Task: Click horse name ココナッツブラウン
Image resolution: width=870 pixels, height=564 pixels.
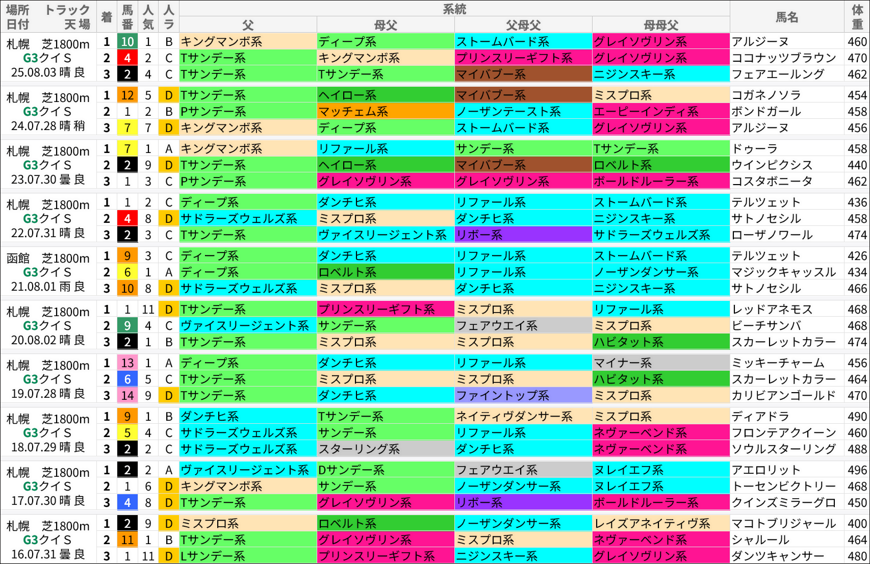Action: 784,58
